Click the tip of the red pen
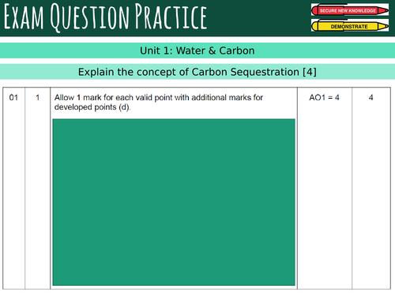The height and width of the screenshot is (296, 395). tap(384, 10)
